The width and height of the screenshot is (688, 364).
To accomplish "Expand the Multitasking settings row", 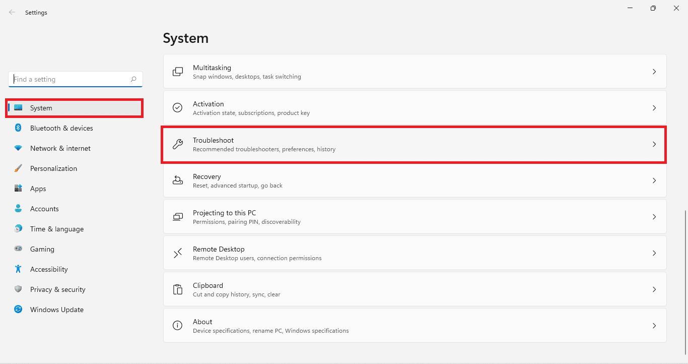I will (654, 72).
